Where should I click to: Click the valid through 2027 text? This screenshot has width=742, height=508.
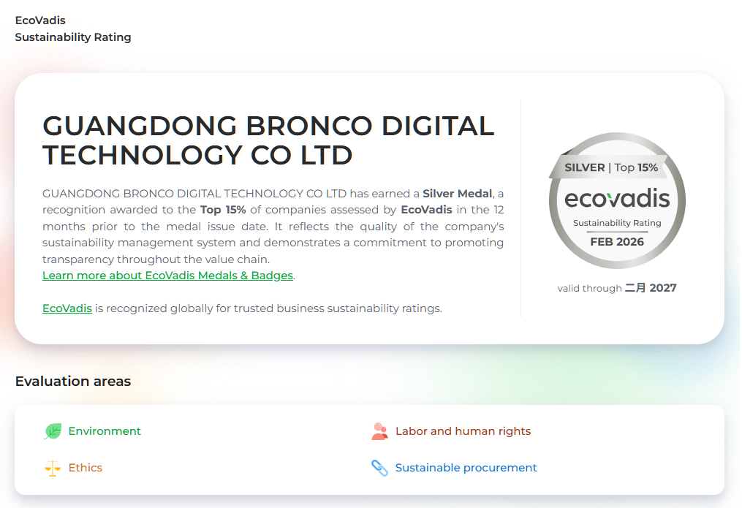(x=616, y=288)
